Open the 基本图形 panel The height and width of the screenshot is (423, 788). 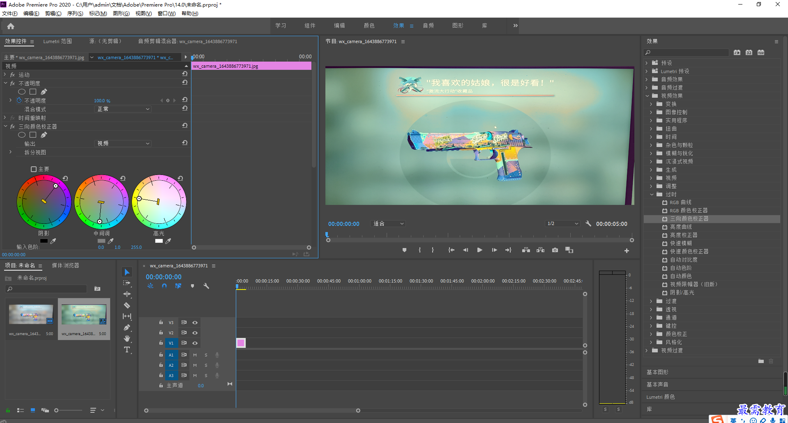[x=657, y=372]
